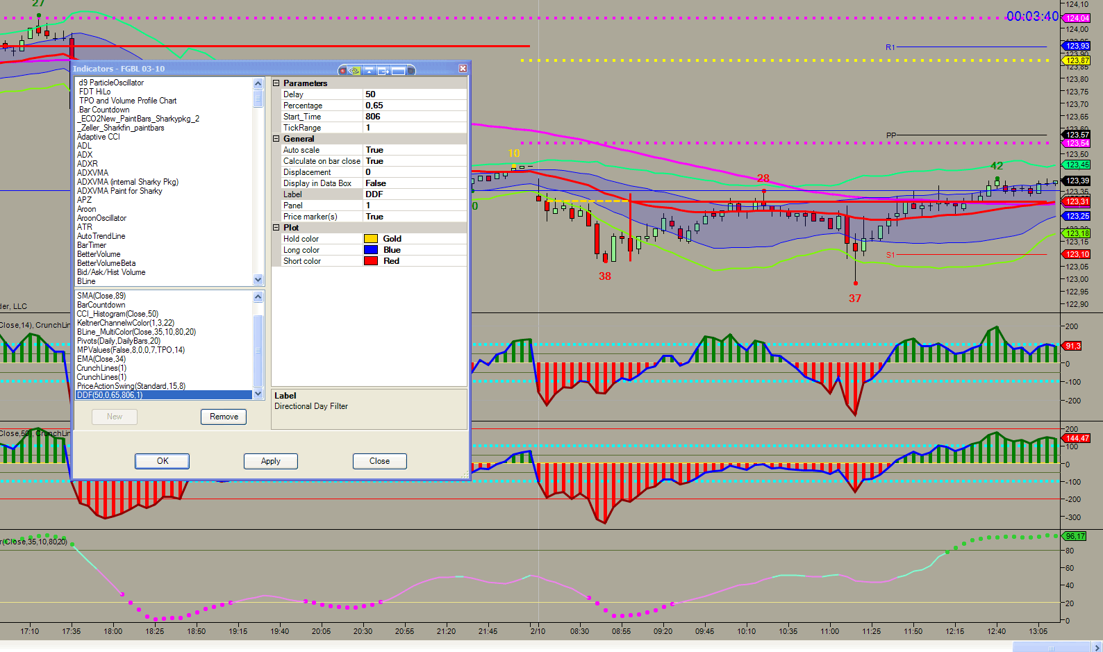Viewport: 1103px width, 652px height.
Task: Pick the red Short color swatch
Action: pos(371,261)
